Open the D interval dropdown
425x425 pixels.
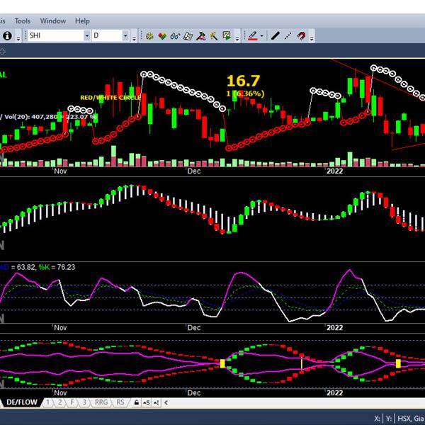pyautogui.click(x=125, y=35)
